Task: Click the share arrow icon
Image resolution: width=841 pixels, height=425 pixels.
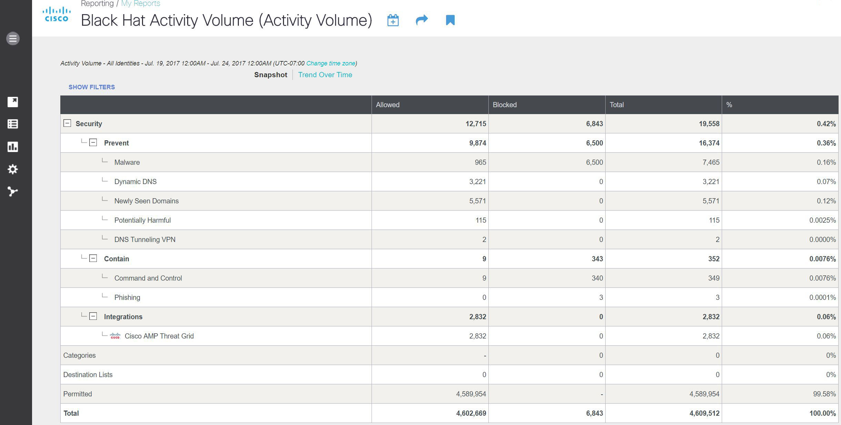Action: point(422,20)
